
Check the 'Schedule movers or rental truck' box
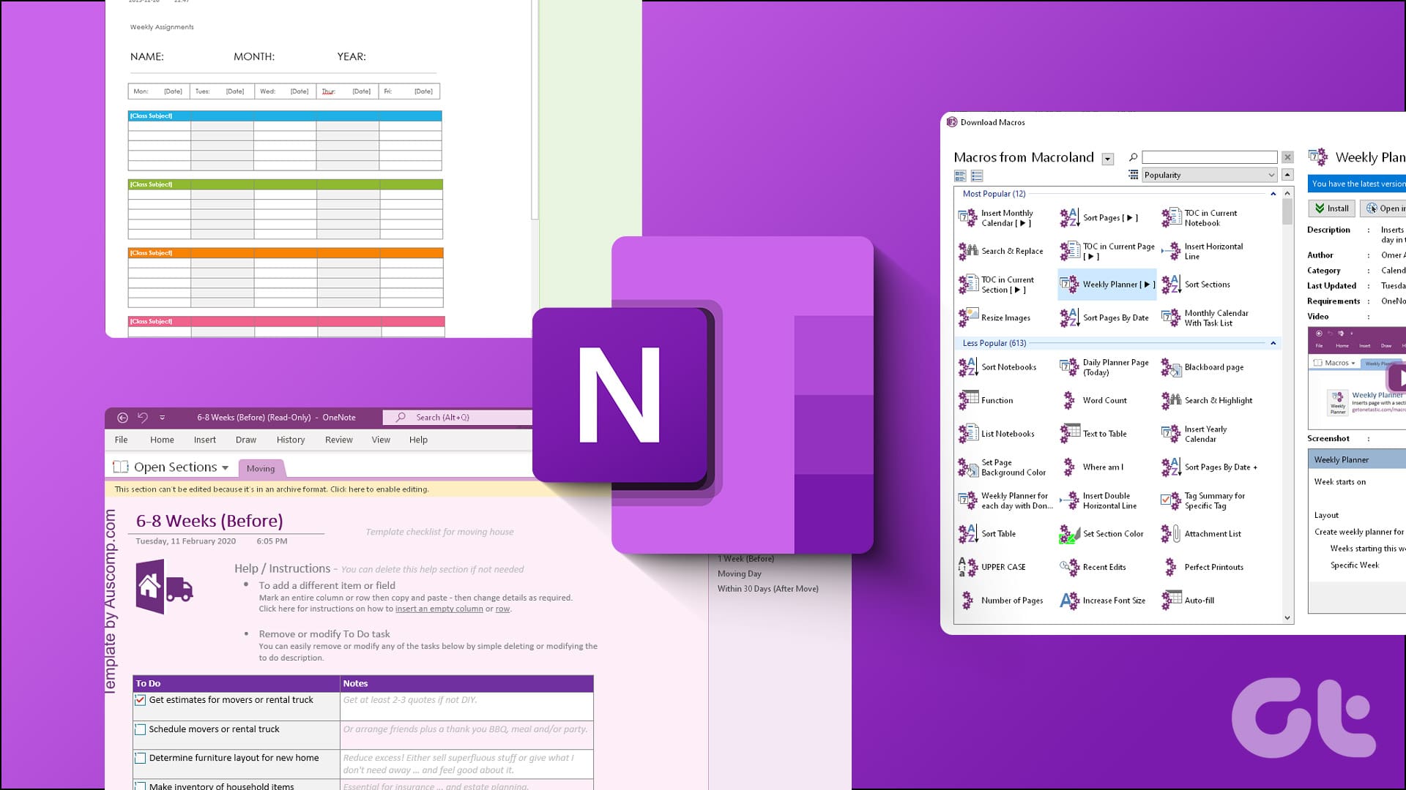[x=140, y=729]
